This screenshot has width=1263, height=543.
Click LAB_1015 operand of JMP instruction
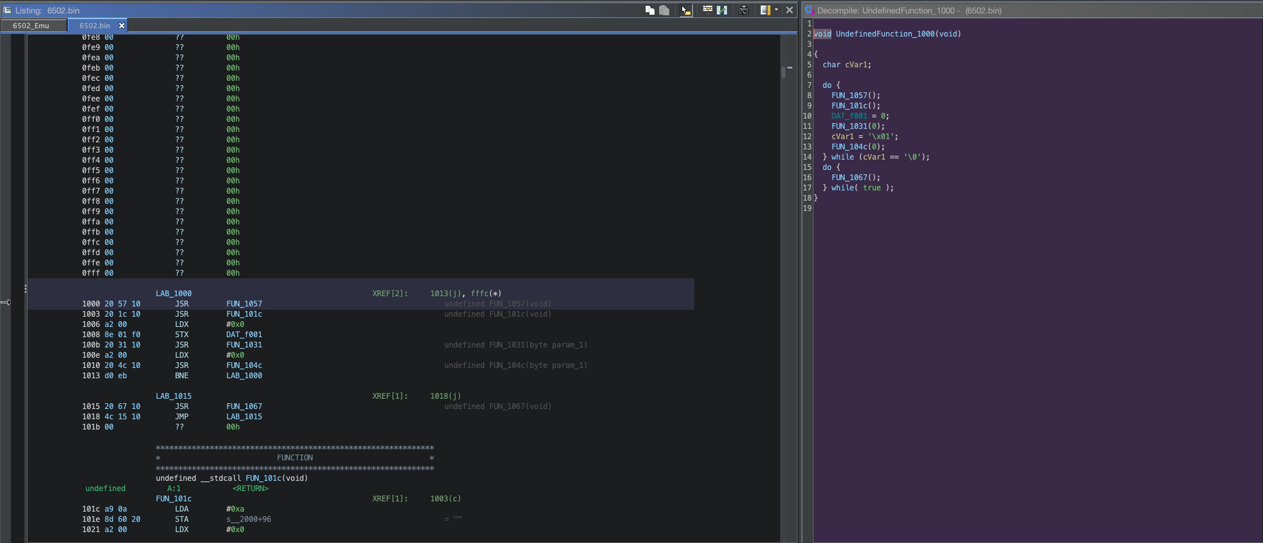244,417
